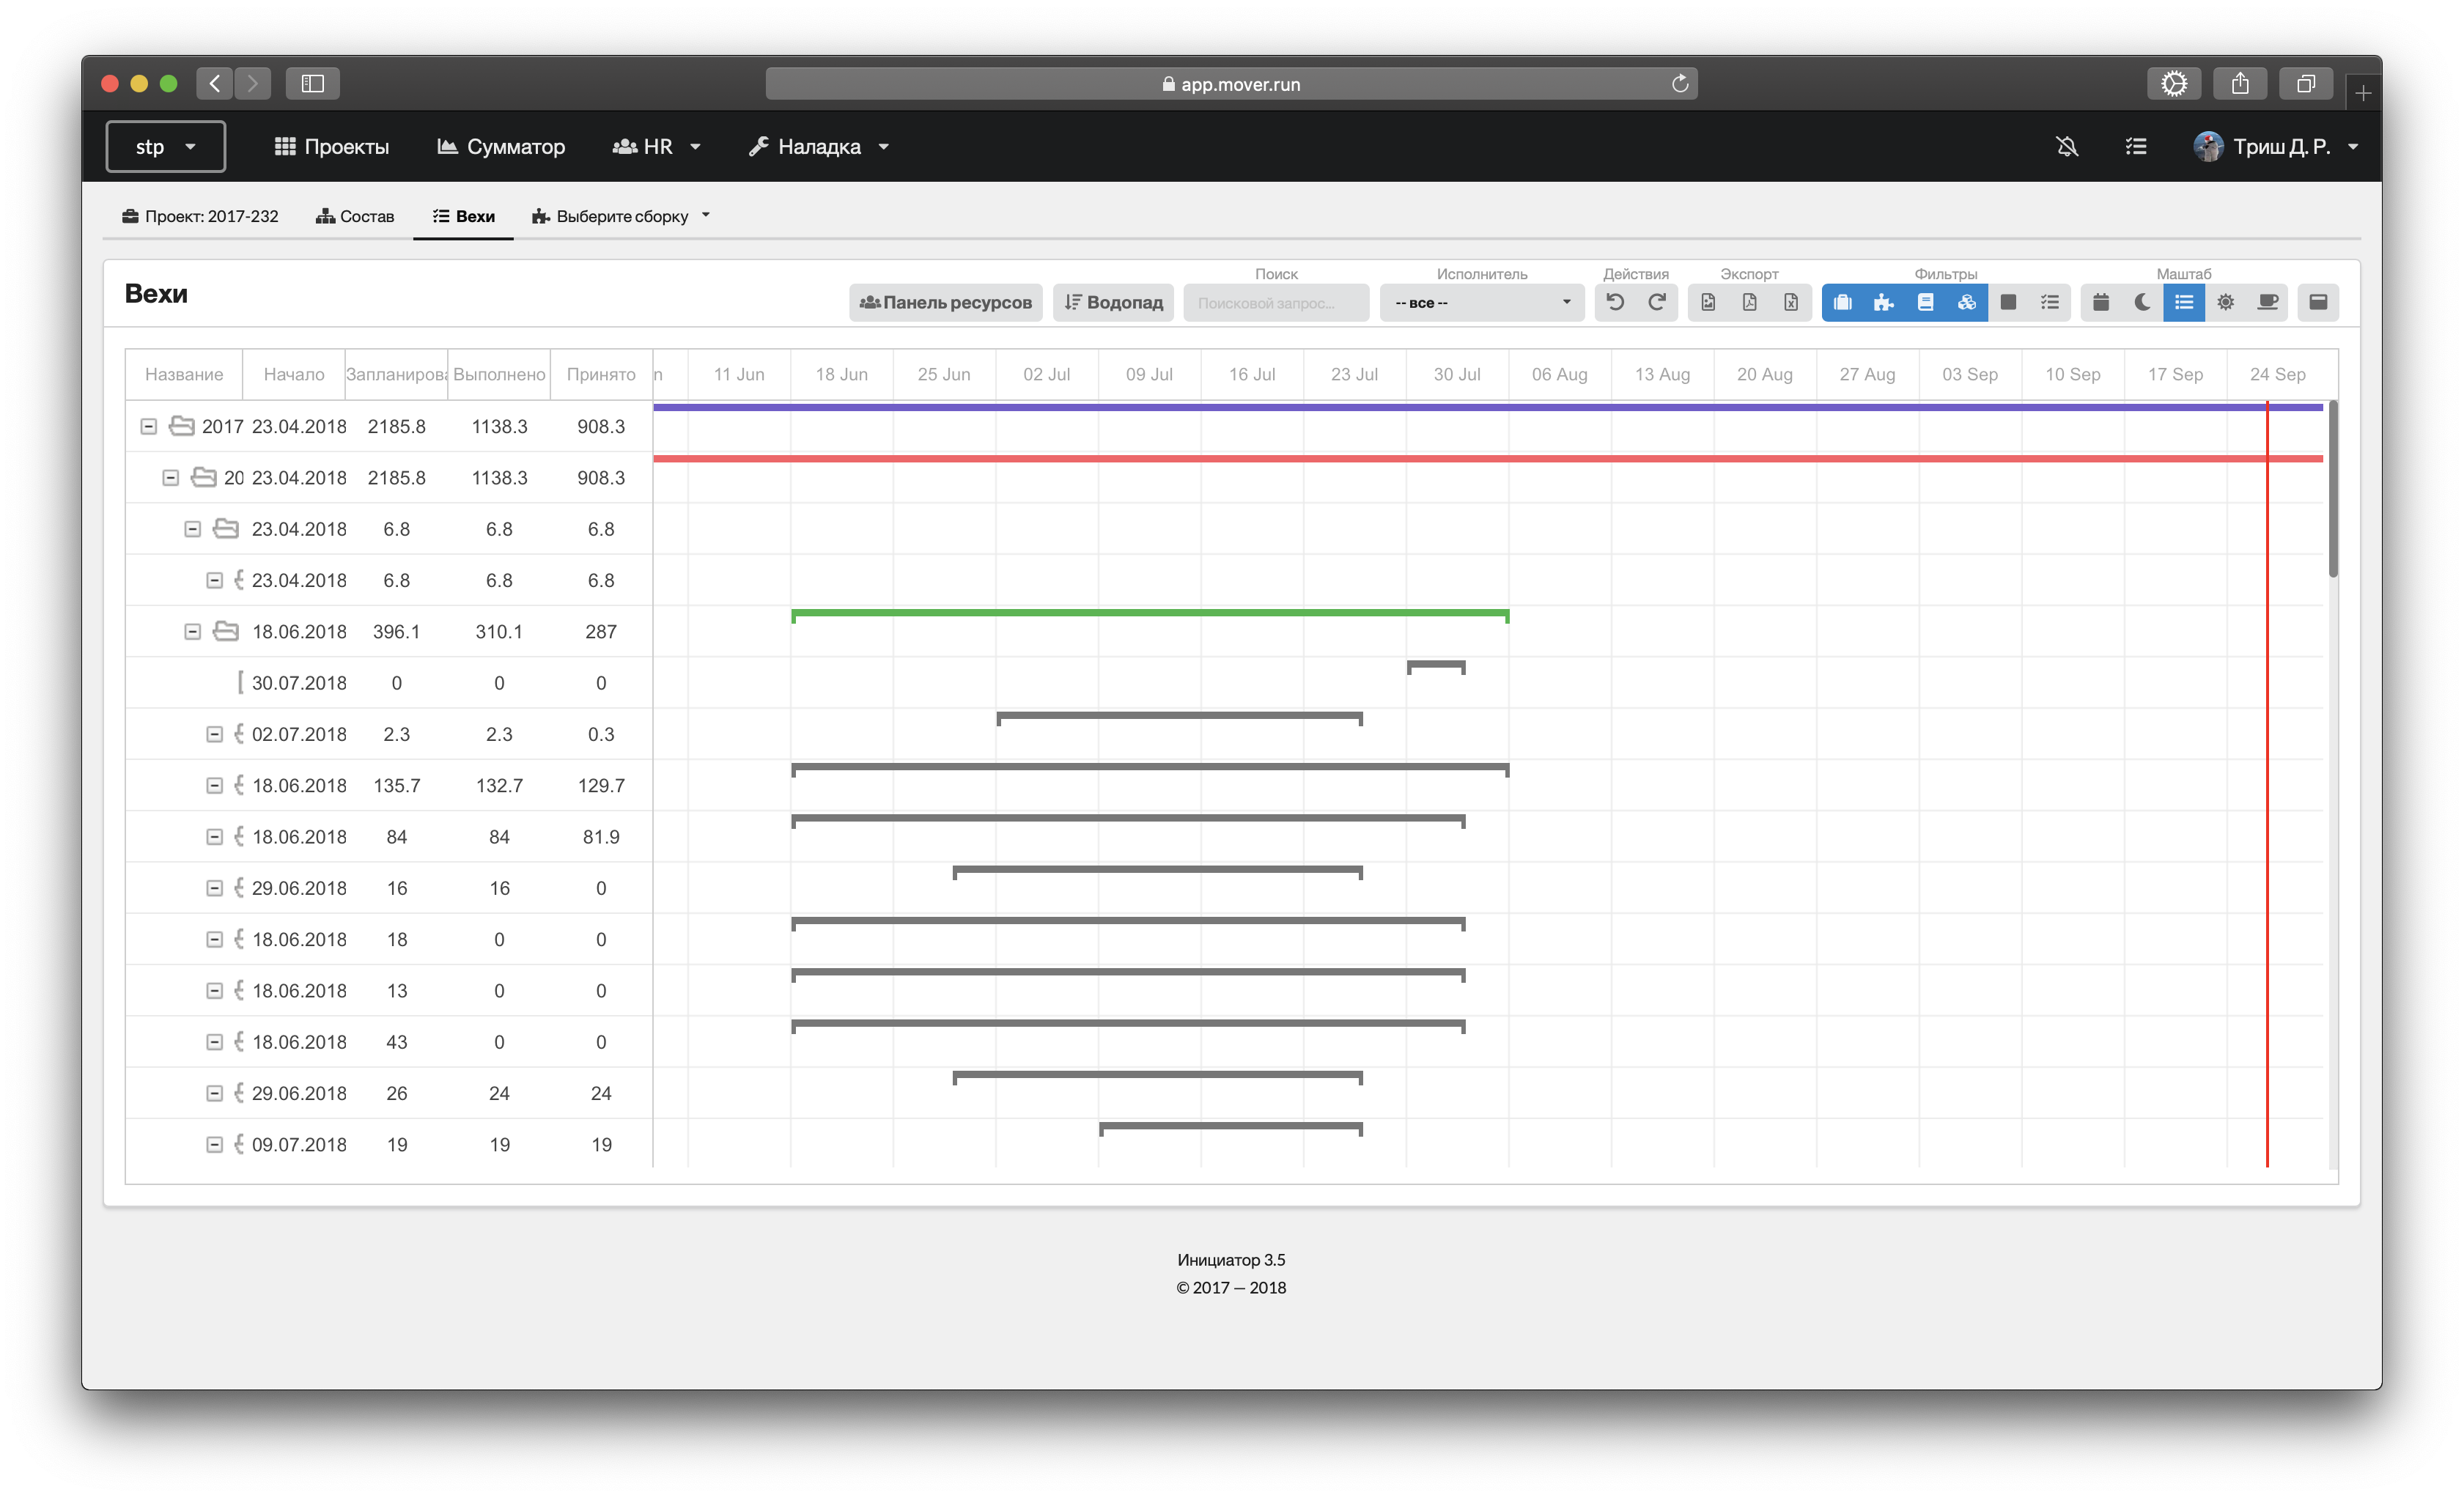2464x1498 pixels.
Task: Click the redo action icon
Action: point(1657,302)
